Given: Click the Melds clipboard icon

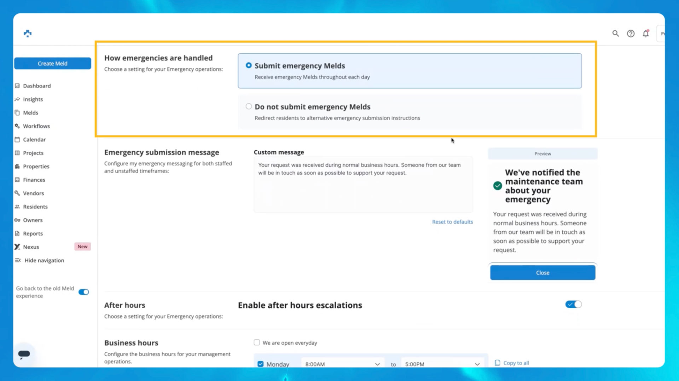Looking at the screenshot, I should (x=17, y=113).
